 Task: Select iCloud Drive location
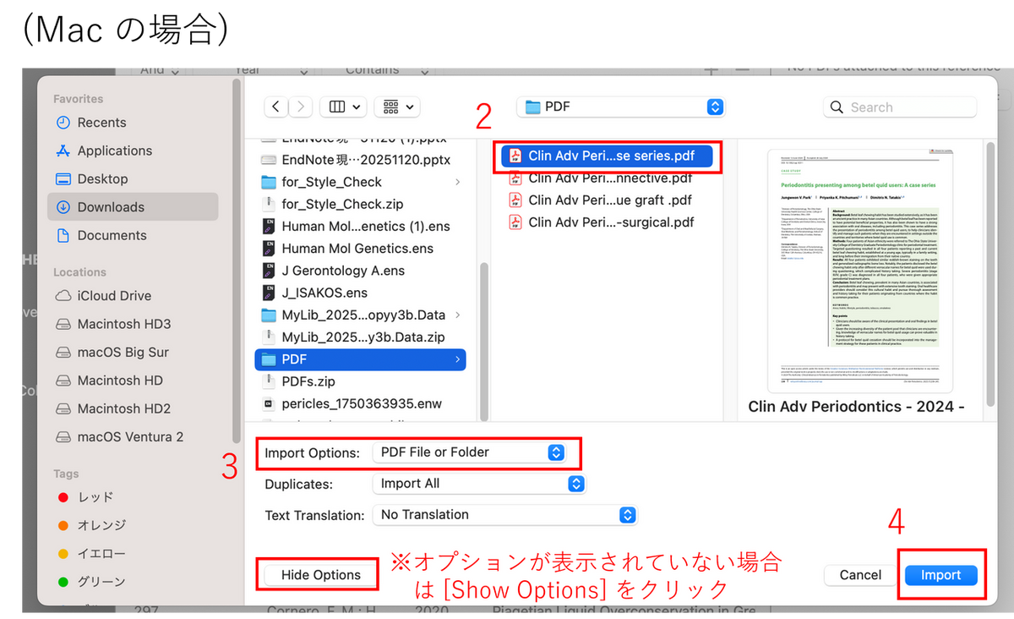[x=114, y=296]
